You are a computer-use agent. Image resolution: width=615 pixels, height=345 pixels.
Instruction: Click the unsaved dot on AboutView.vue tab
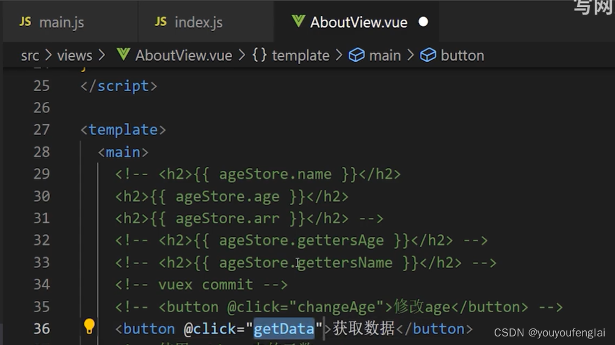[x=423, y=22]
